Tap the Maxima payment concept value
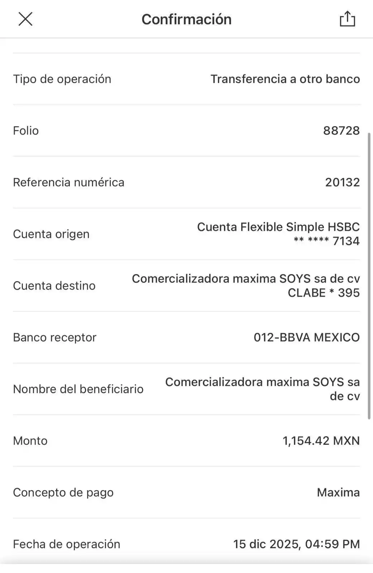This screenshot has height=573, width=373. click(338, 492)
